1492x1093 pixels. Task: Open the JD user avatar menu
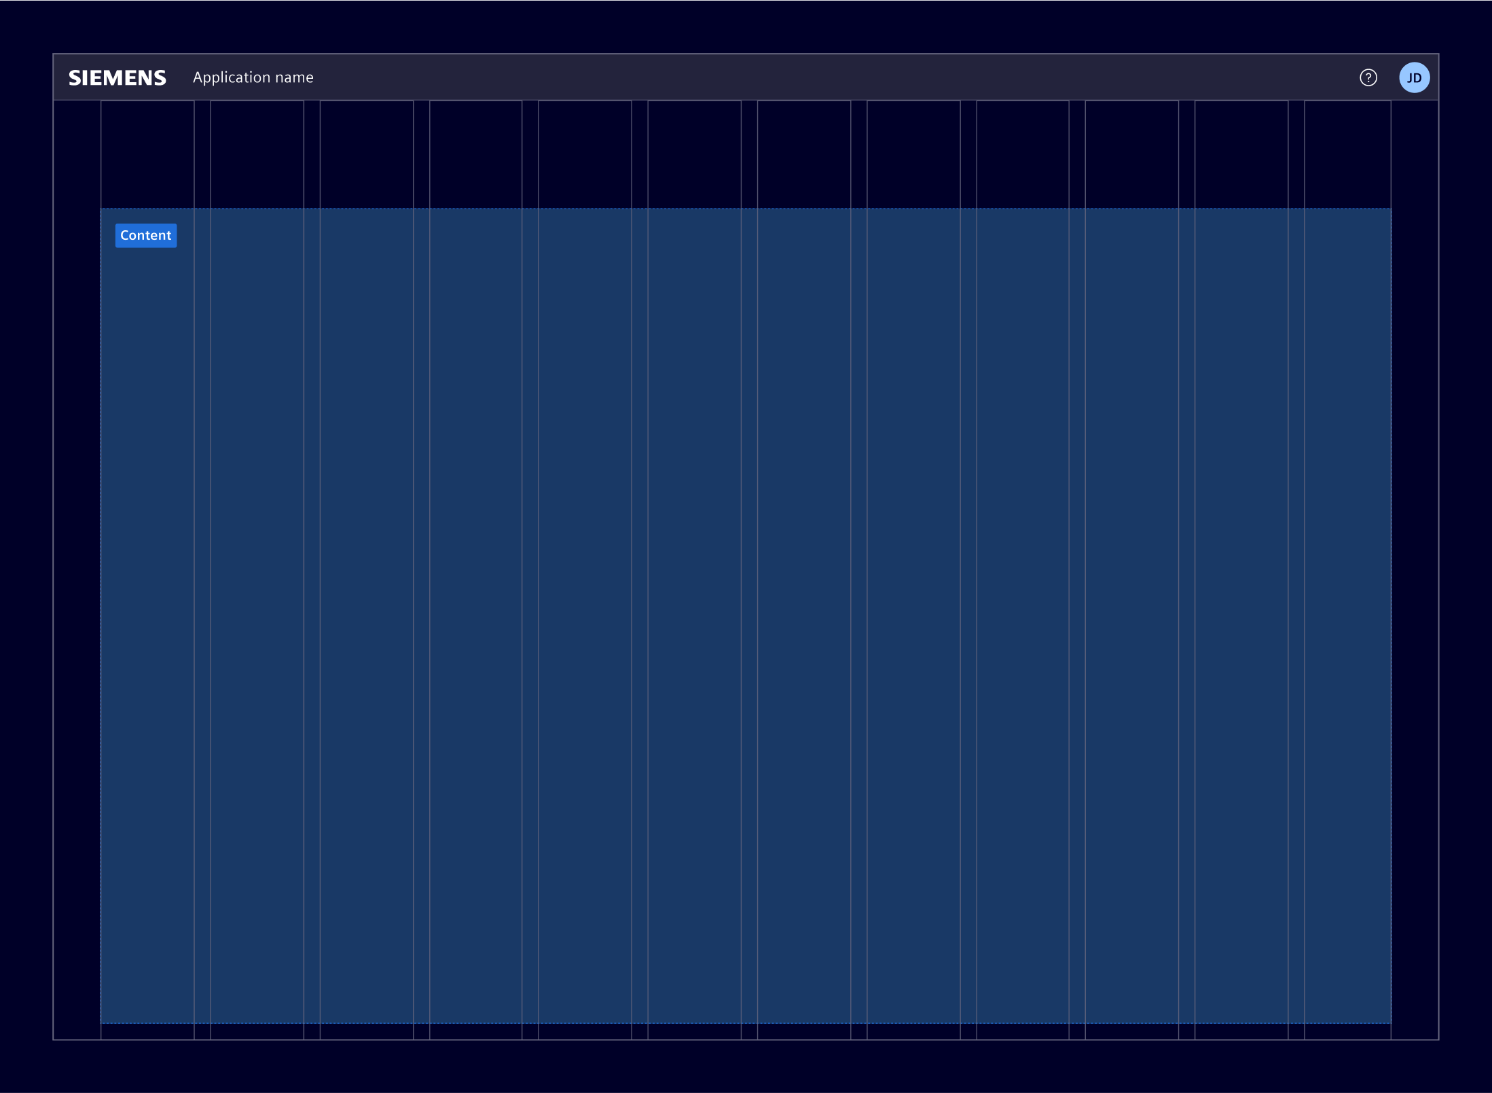1415,77
